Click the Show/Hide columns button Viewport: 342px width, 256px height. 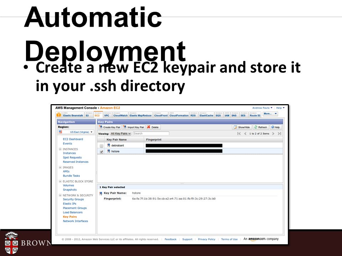pyautogui.click(x=242, y=127)
